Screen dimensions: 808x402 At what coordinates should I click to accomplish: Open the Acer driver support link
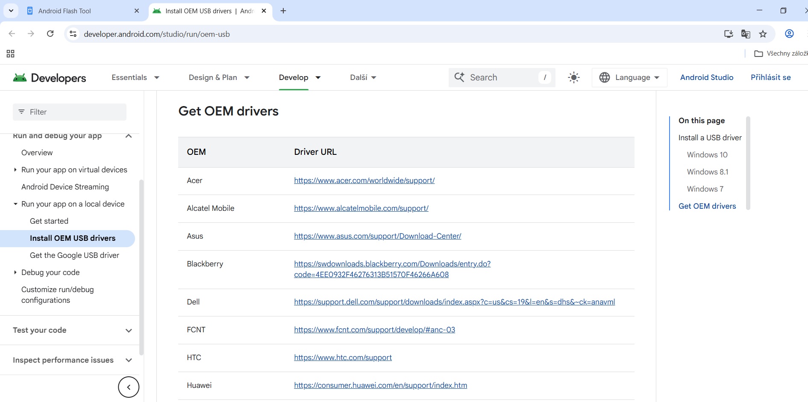pyautogui.click(x=364, y=180)
